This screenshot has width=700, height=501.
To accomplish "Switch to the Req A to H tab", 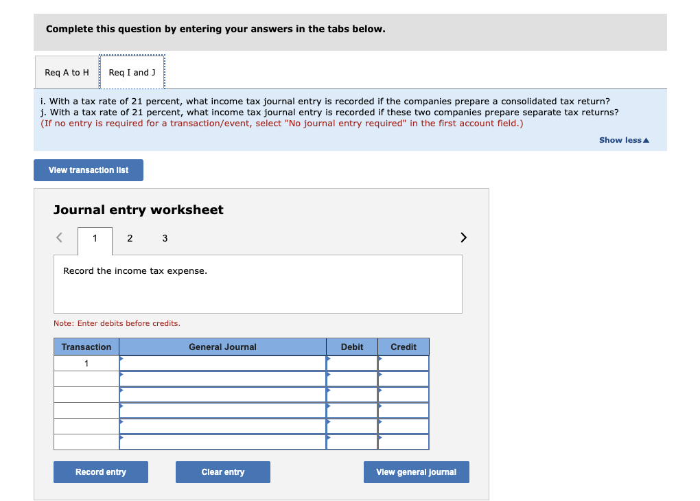I will [x=67, y=72].
